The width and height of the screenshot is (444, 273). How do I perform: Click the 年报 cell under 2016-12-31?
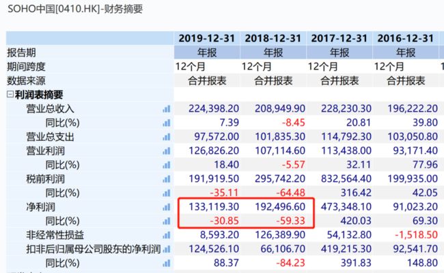tap(406, 52)
